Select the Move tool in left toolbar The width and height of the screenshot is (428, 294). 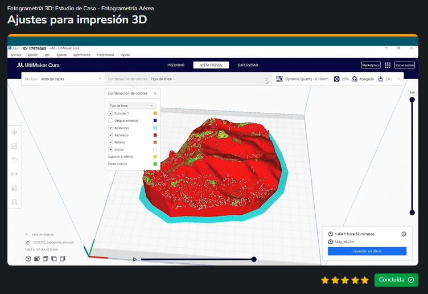click(14, 133)
